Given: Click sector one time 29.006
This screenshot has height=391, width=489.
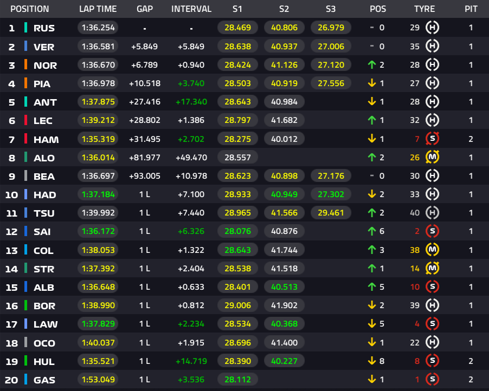Looking at the screenshot, I should point(237,305).
